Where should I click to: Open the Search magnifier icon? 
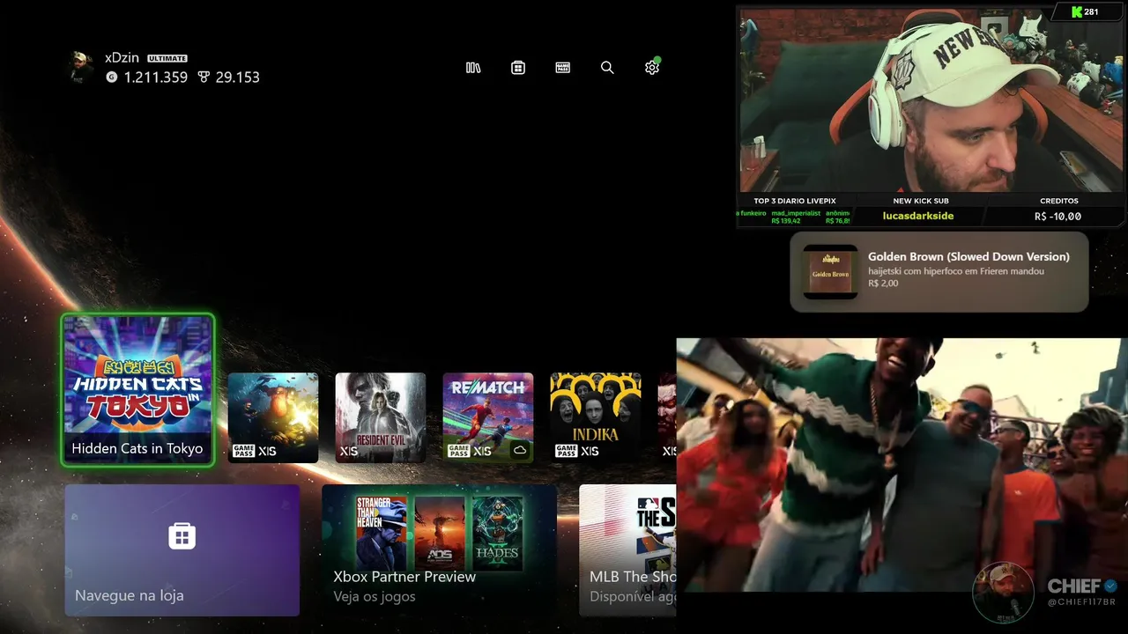point(607,68)
